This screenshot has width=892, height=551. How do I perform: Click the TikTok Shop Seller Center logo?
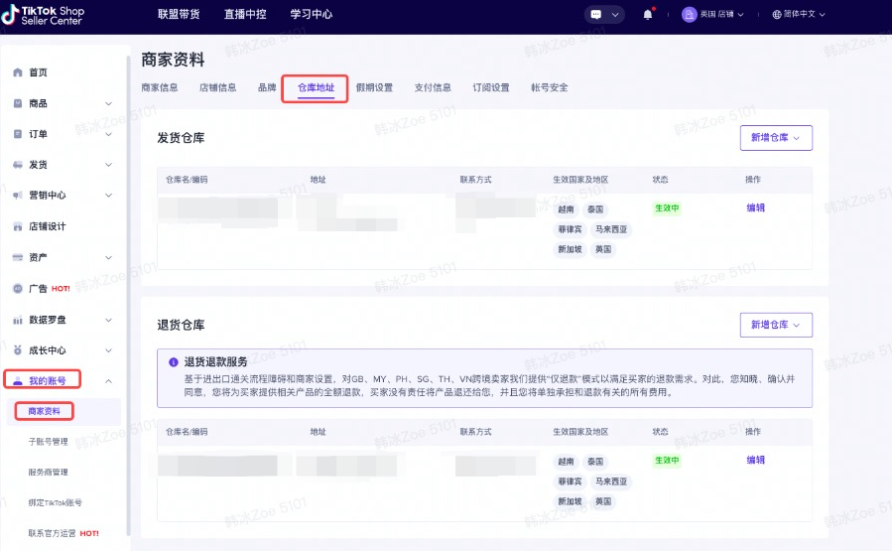(50, 14)
